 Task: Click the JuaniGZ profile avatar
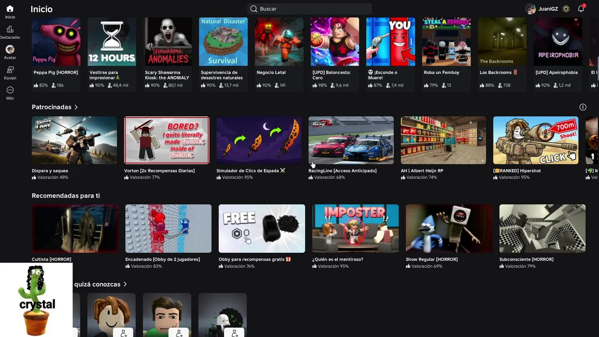tap(530, 9)
